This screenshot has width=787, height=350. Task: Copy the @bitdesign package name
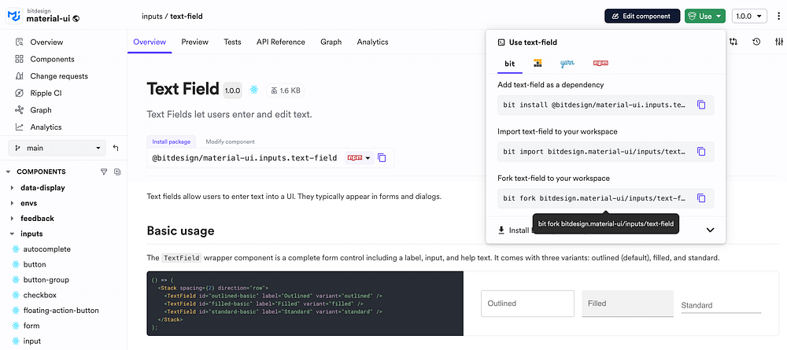click(x=382, y=157)
